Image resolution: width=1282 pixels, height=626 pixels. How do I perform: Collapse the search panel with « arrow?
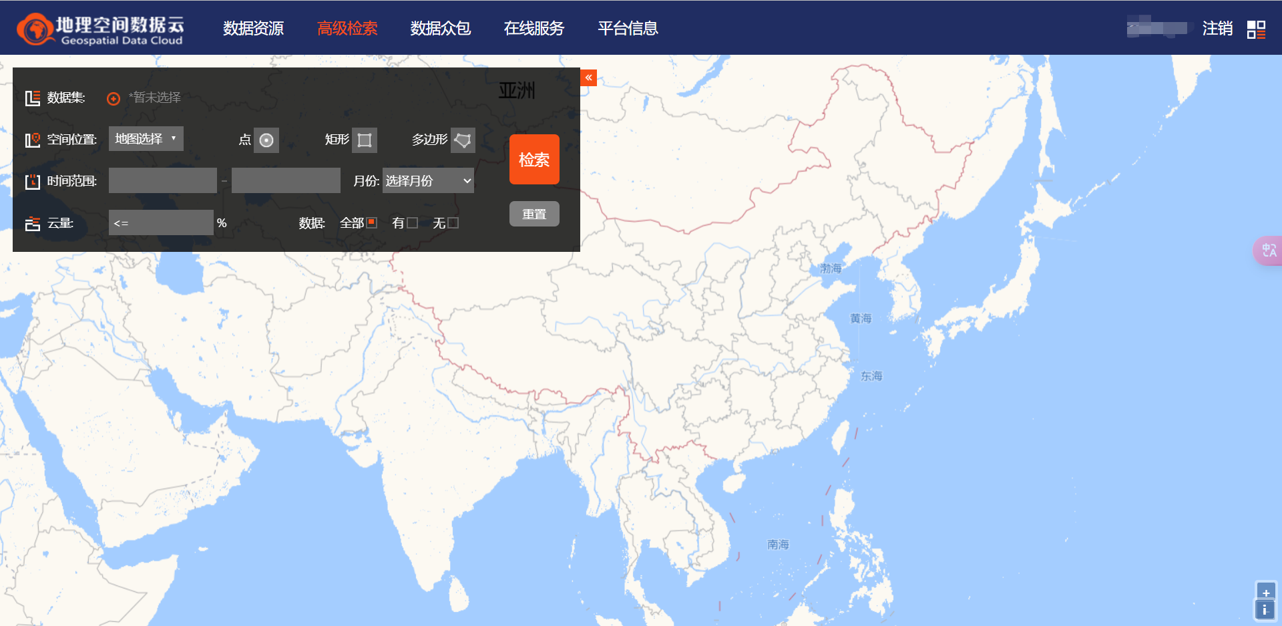coord(588,77)
